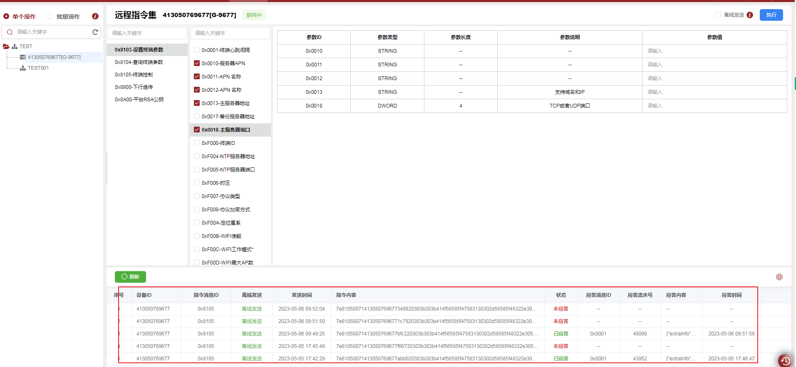This screenshot has height=367, width=796.
Task: Click the 参数值 input for 0x0018
Action: pyautogui.click(x=714, y=106)
